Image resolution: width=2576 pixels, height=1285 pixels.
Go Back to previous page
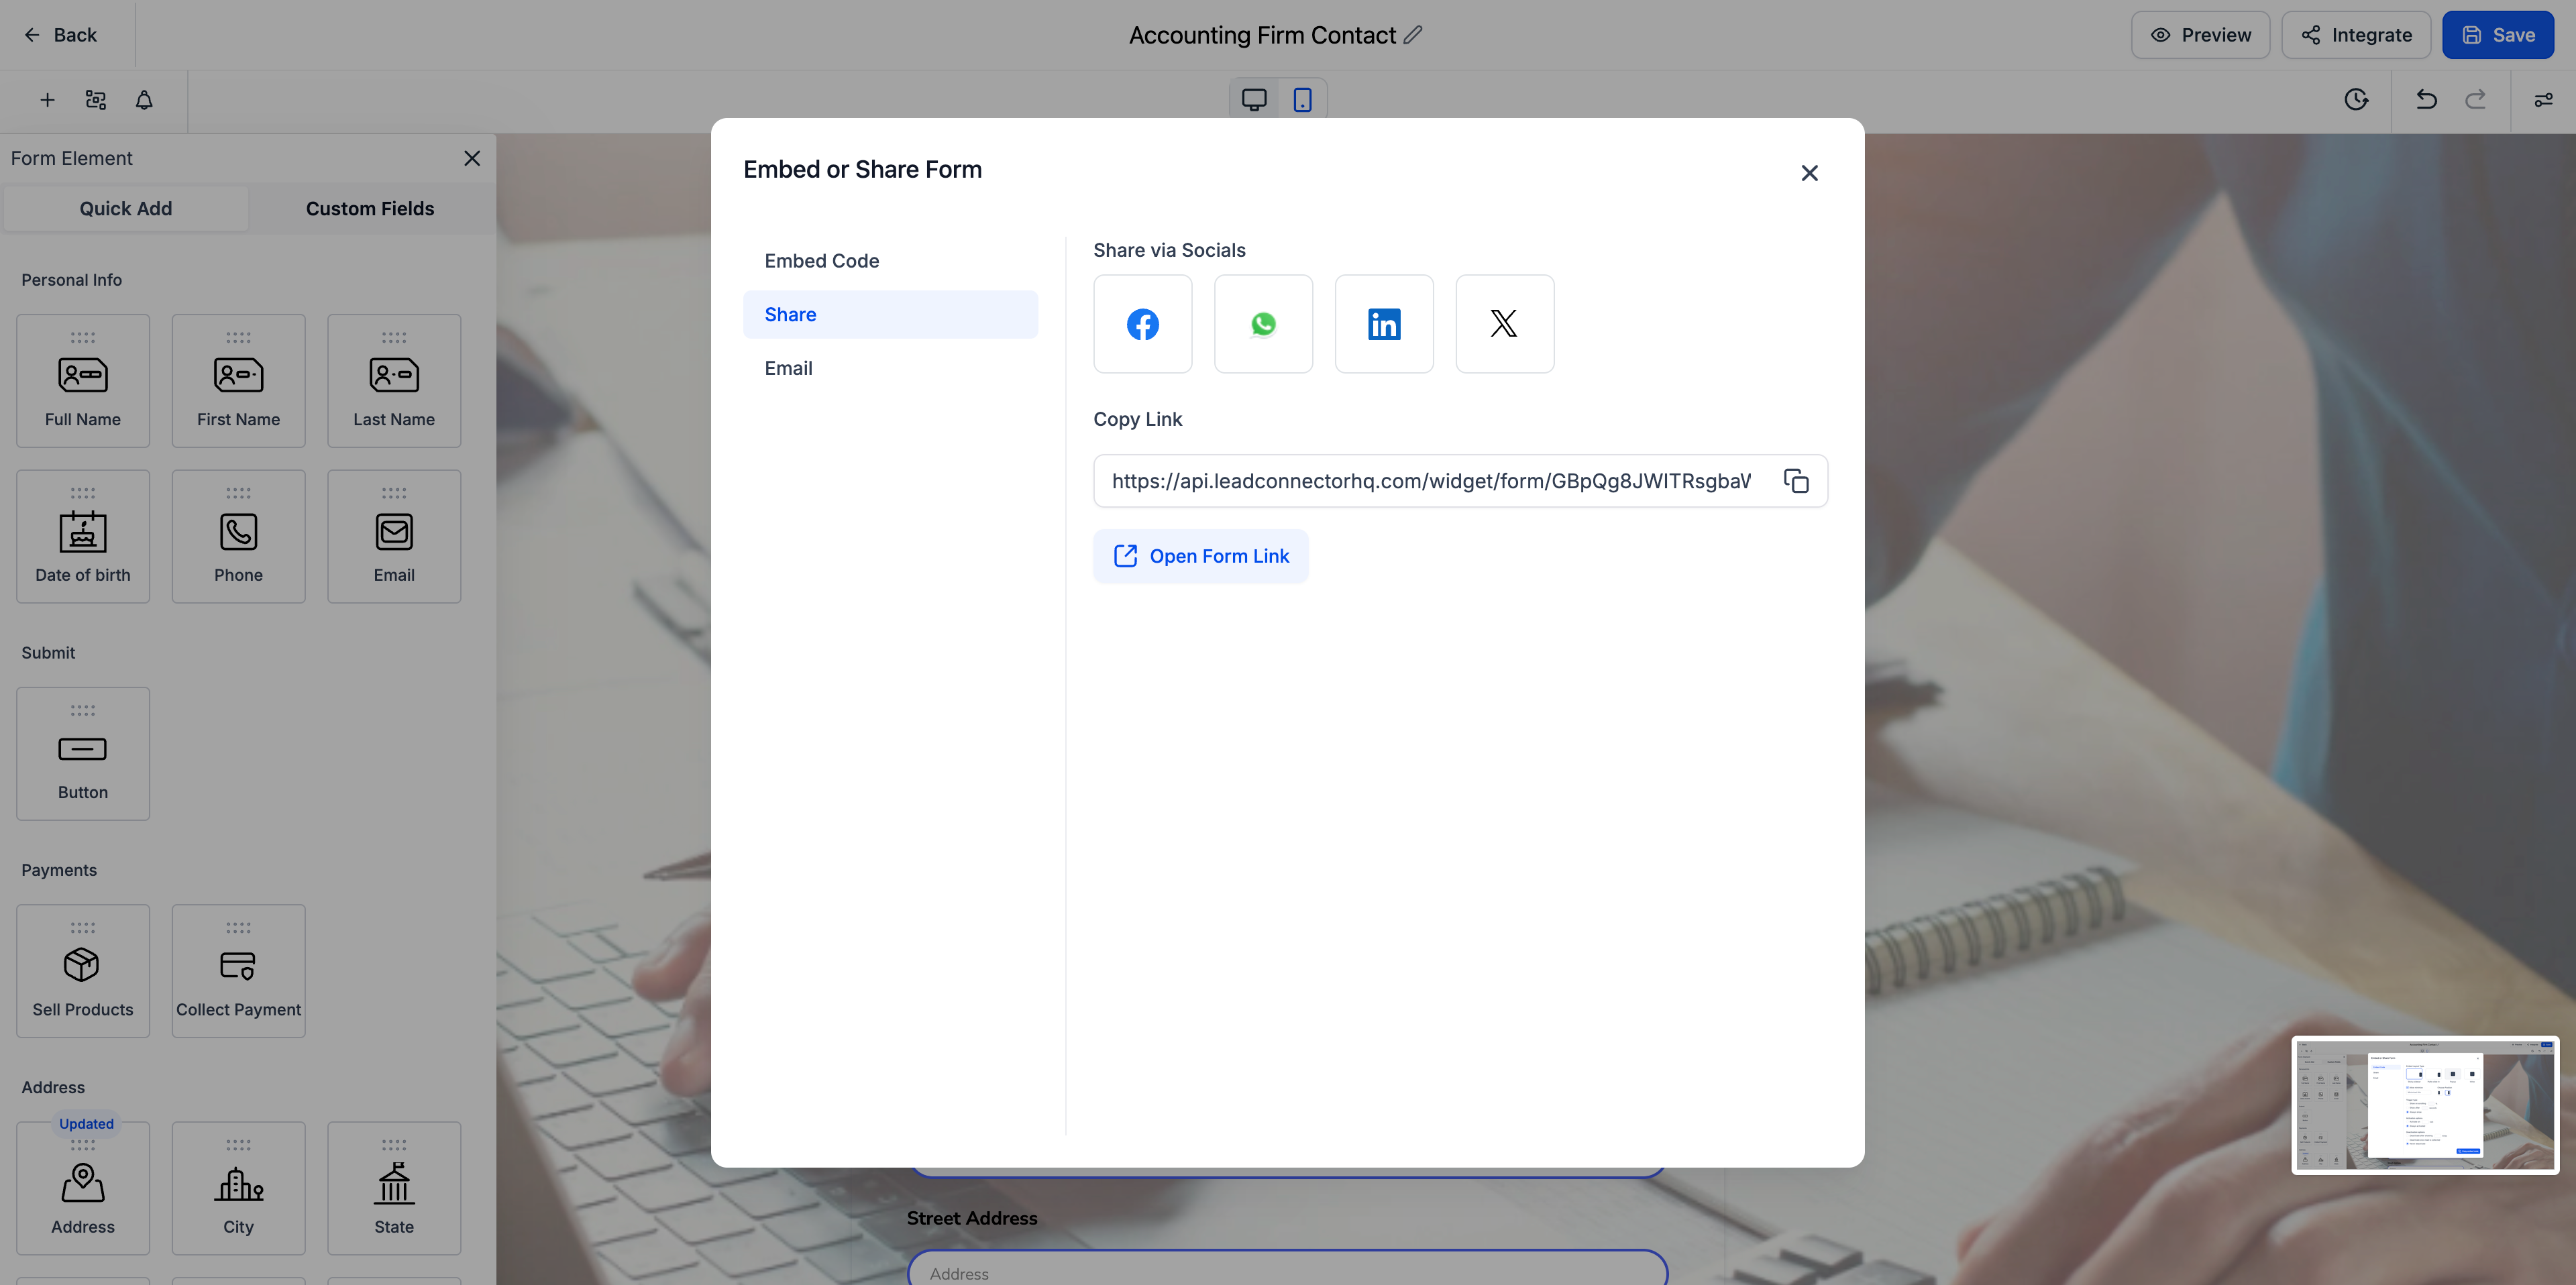60,35
